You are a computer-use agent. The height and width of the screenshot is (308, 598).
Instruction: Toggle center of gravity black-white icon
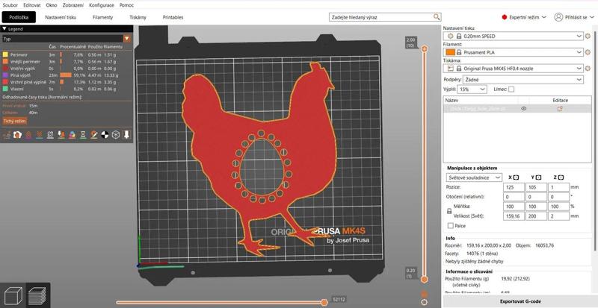click(x=105, y=135)
